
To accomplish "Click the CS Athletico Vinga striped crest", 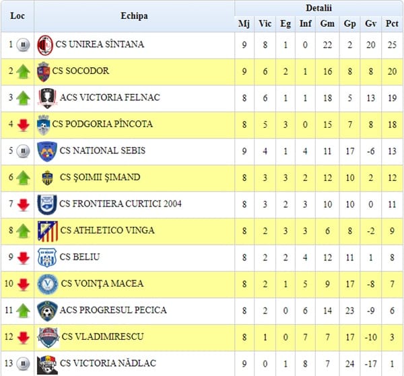I will click(47, 231).
